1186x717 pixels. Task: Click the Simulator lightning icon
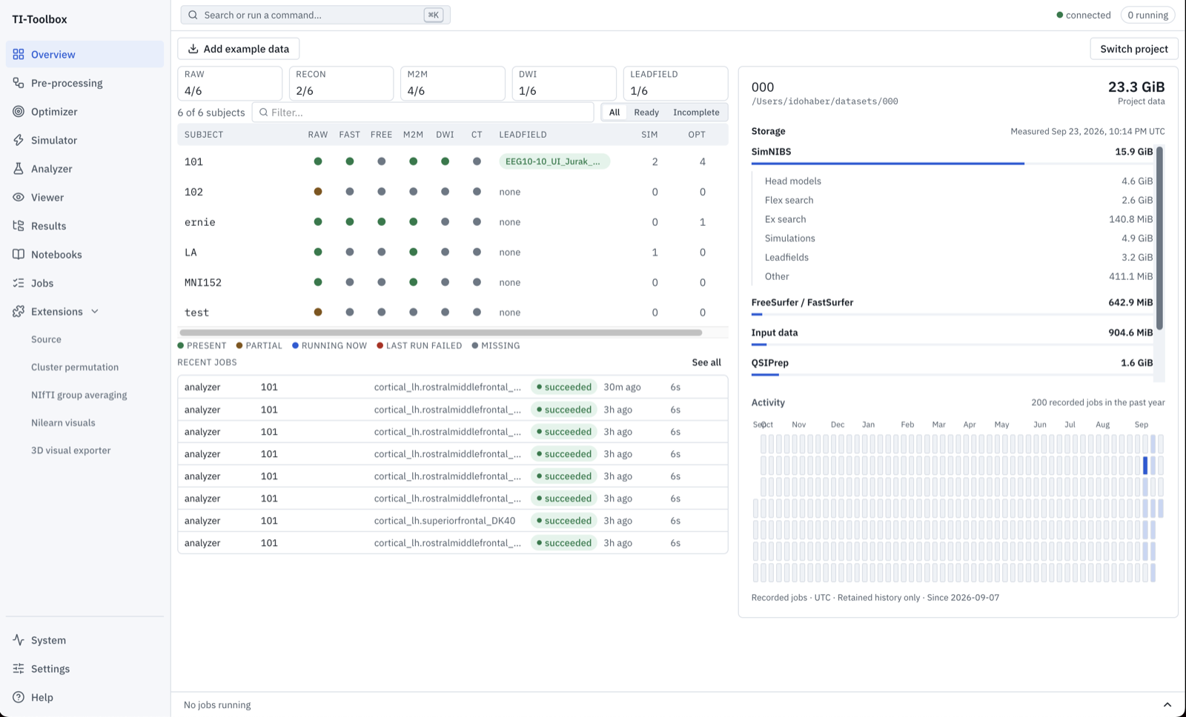pyautogui.click(x=19, y=140)
